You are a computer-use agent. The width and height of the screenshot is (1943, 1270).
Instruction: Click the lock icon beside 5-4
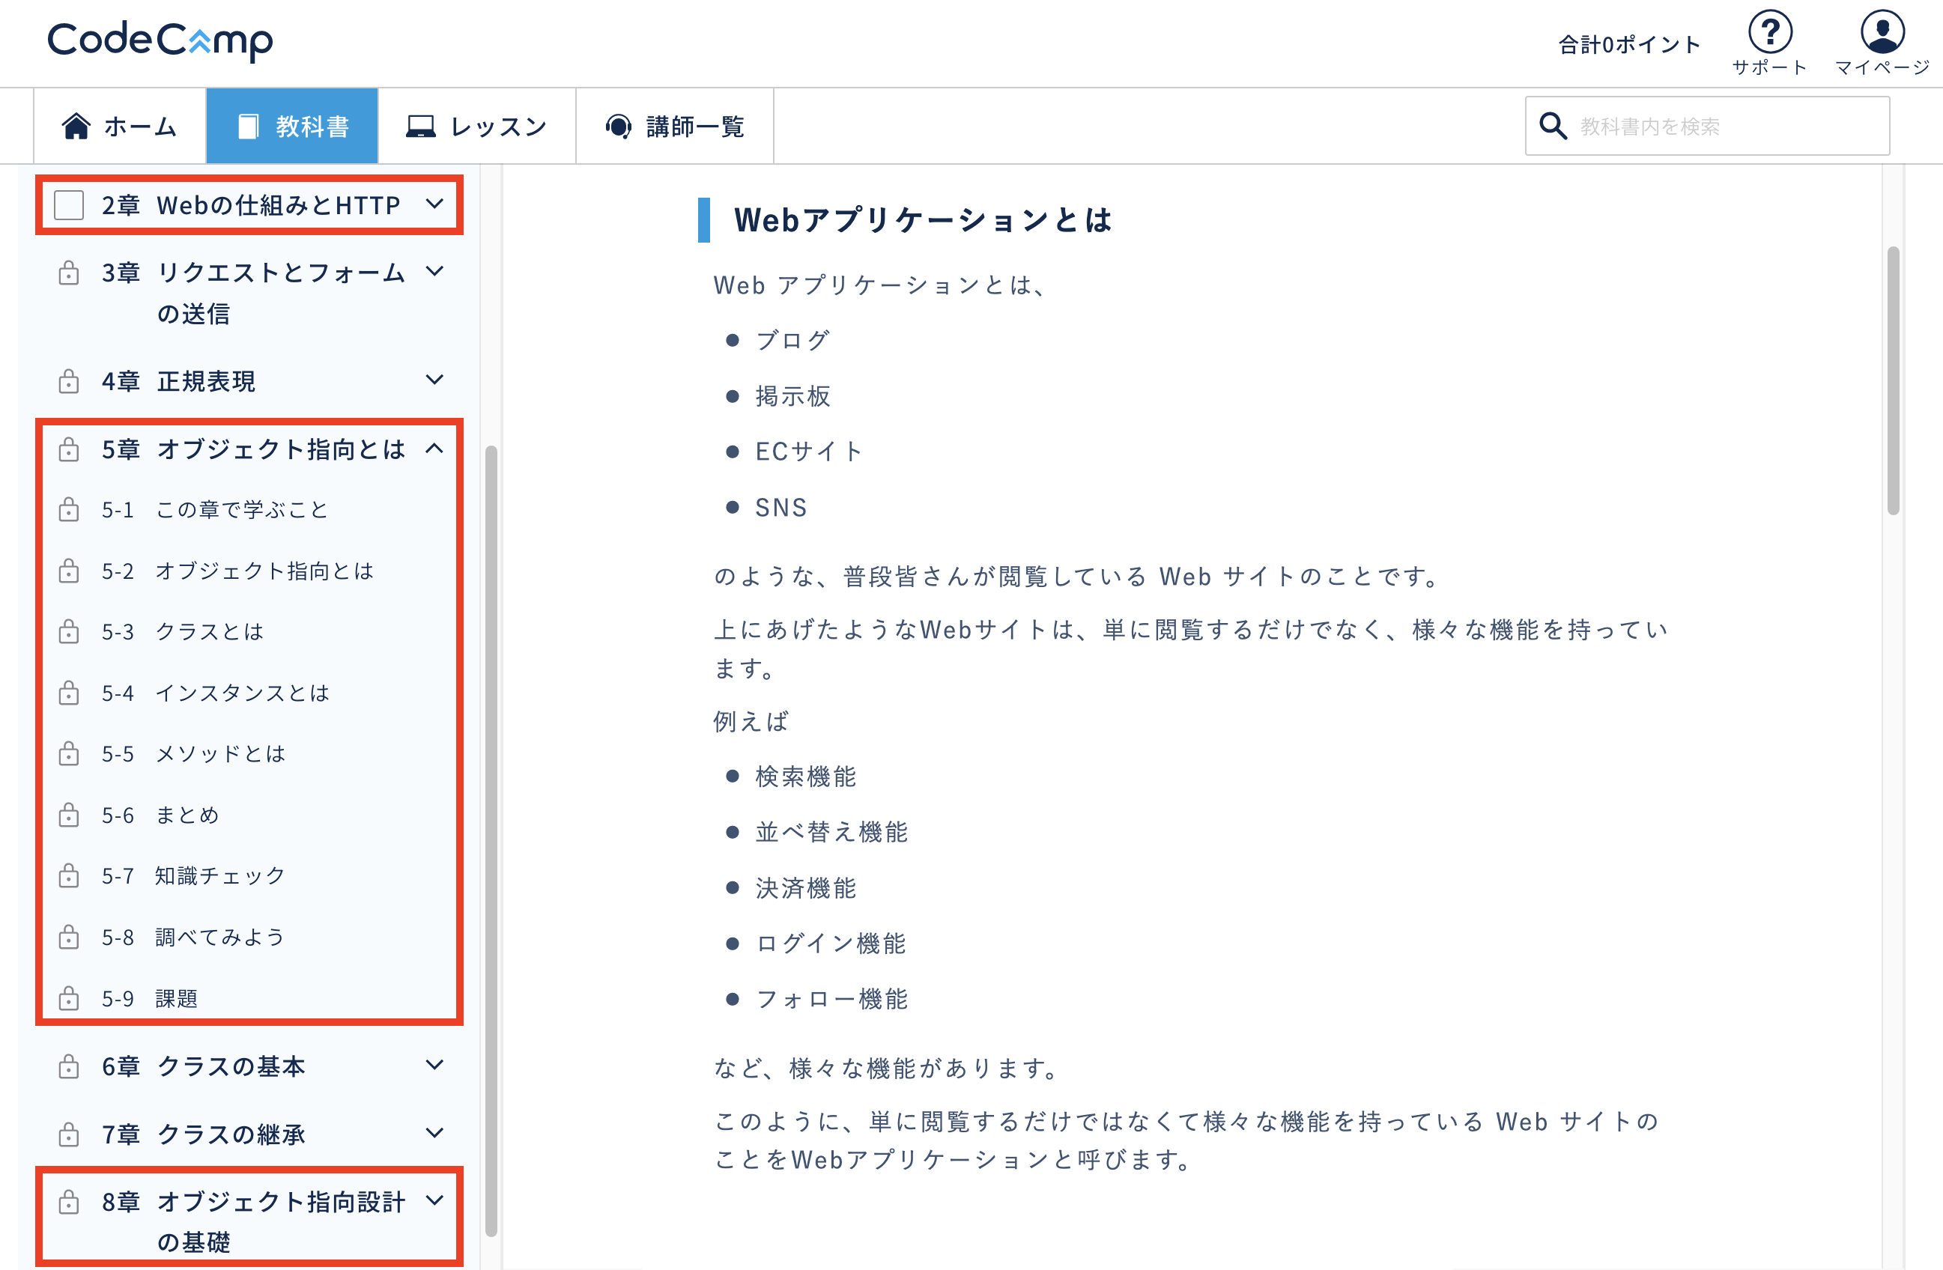coord(70,693)
